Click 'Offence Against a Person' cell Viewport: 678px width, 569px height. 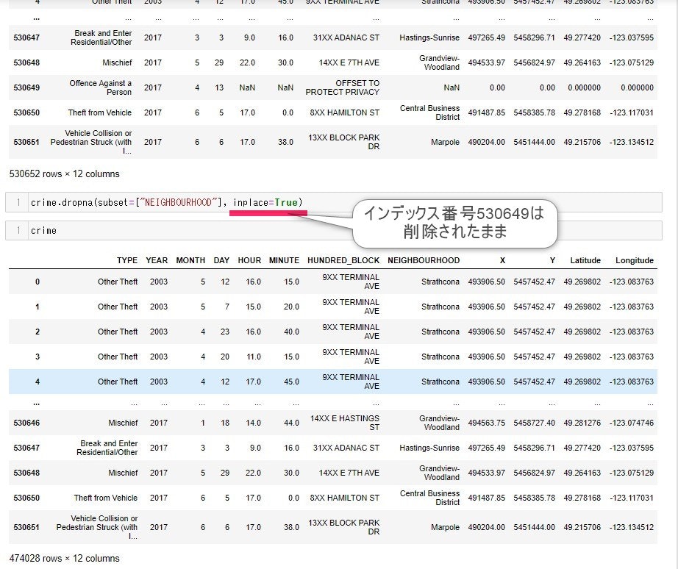100,87
